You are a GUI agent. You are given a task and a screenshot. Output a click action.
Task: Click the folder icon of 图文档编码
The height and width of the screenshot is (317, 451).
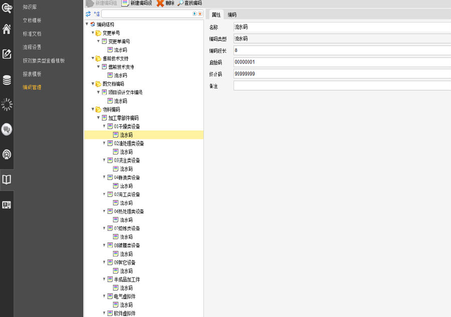coord(98,84)
